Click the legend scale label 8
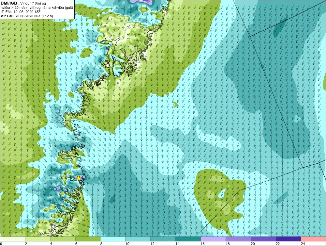 (x=101, y=244)
